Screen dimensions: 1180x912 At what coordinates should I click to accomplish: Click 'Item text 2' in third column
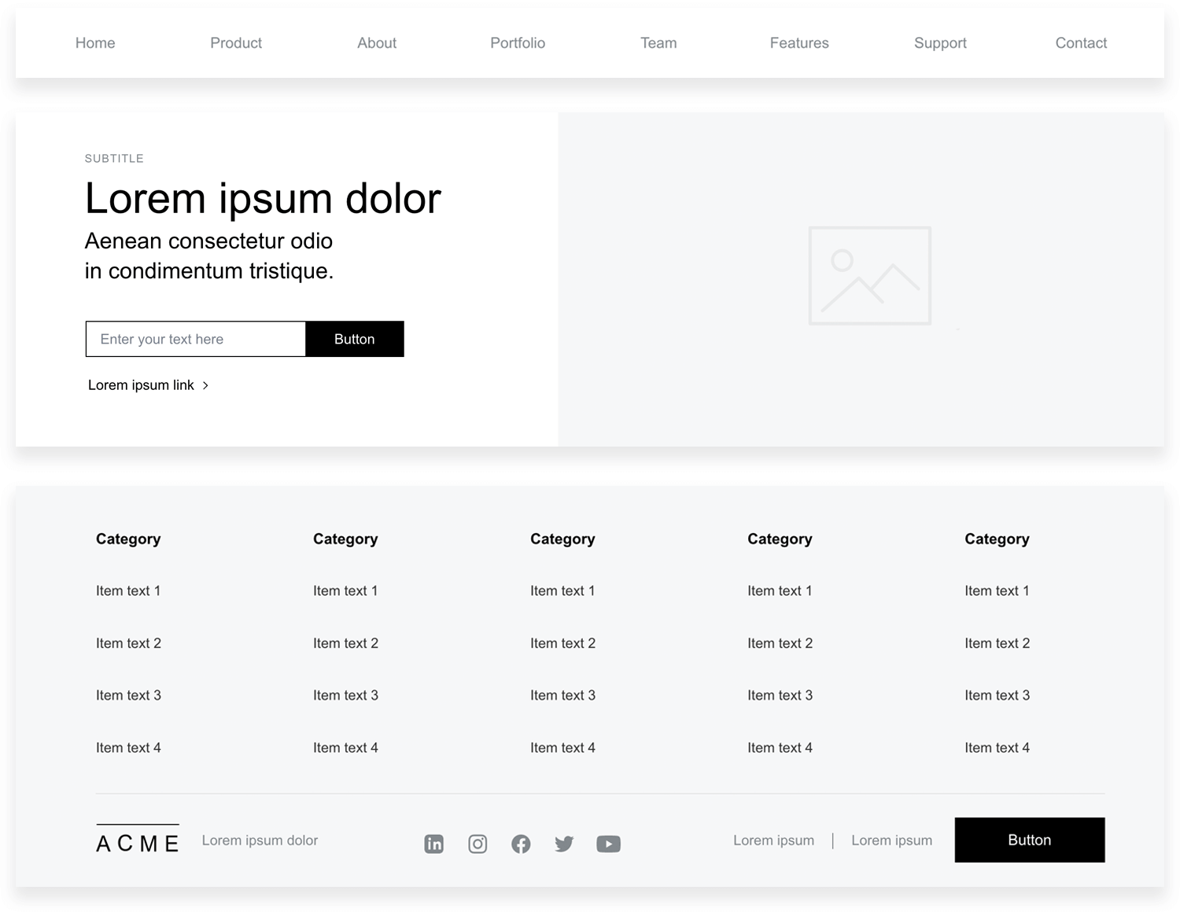[562, 643]
